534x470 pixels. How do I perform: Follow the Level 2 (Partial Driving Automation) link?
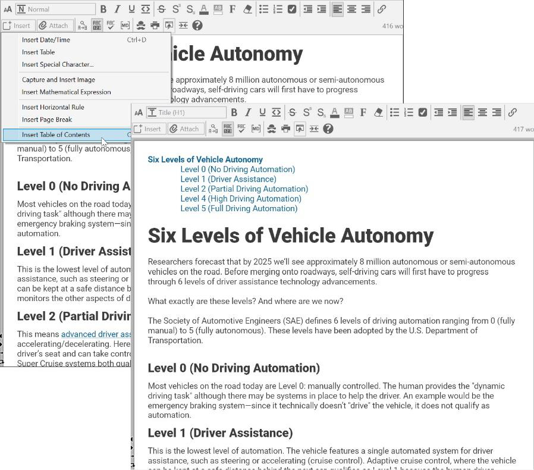click(244, 189)
